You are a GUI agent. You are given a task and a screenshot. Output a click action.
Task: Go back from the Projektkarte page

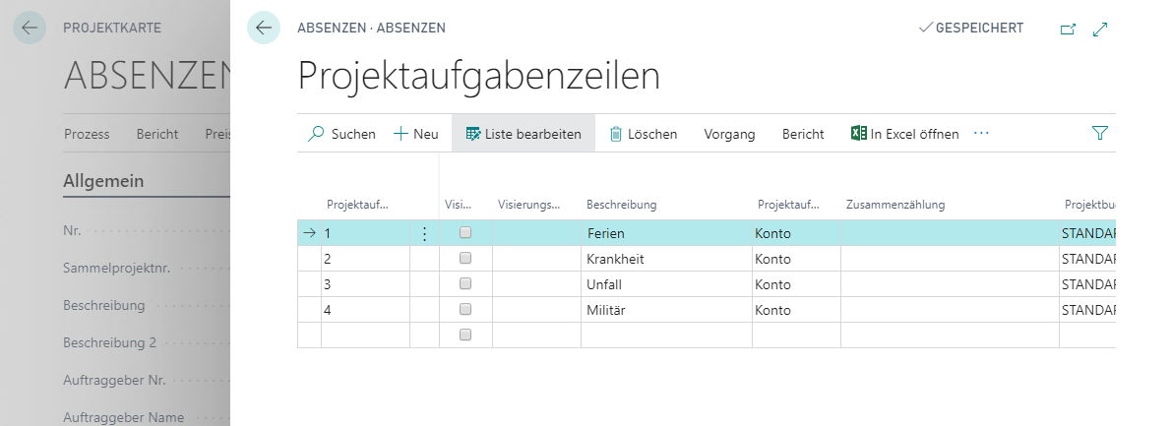[x=30, y=29]
